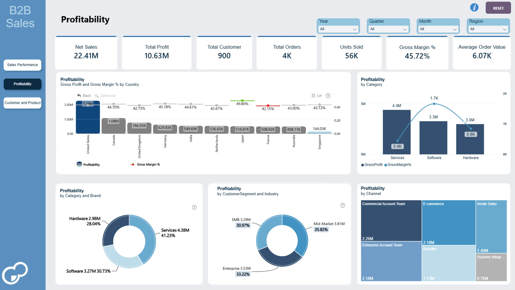
Task: Click the Units Sold 56K card
Action: click(351, 53)
